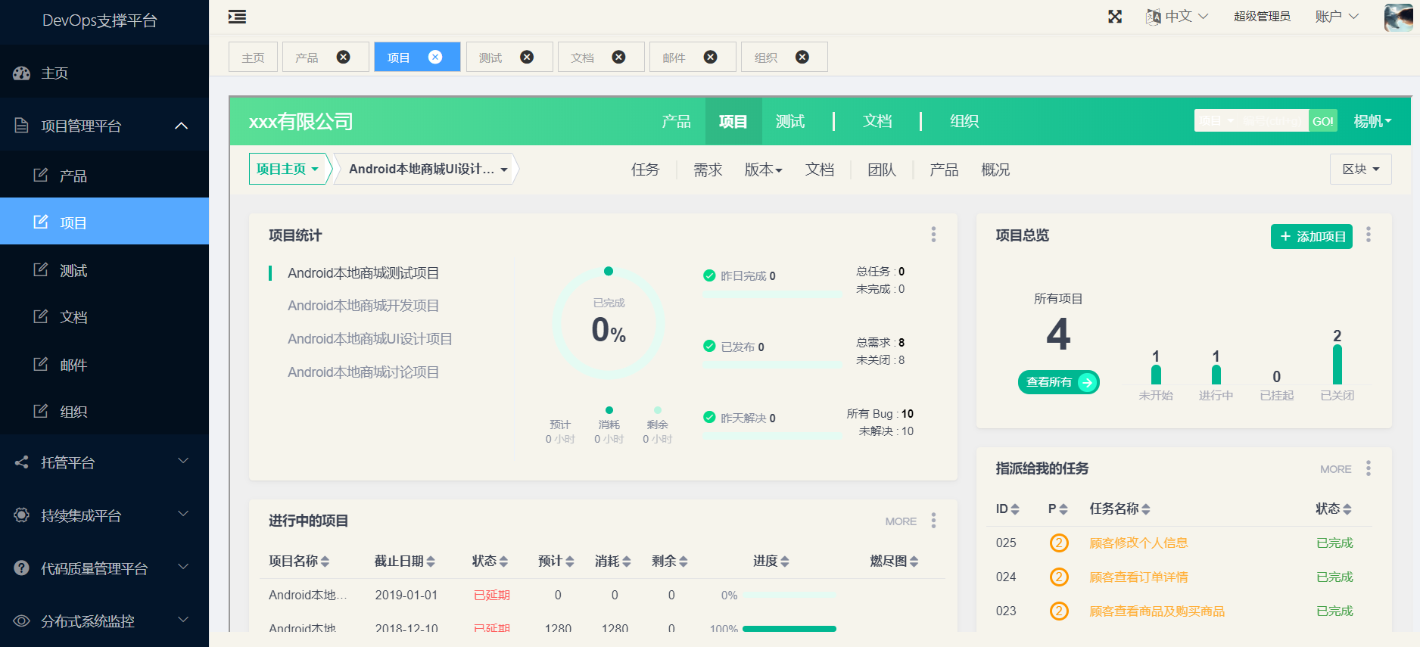
Task: Switch to the 测试 tab in green navbar
Action: click(x=789, y=122)
